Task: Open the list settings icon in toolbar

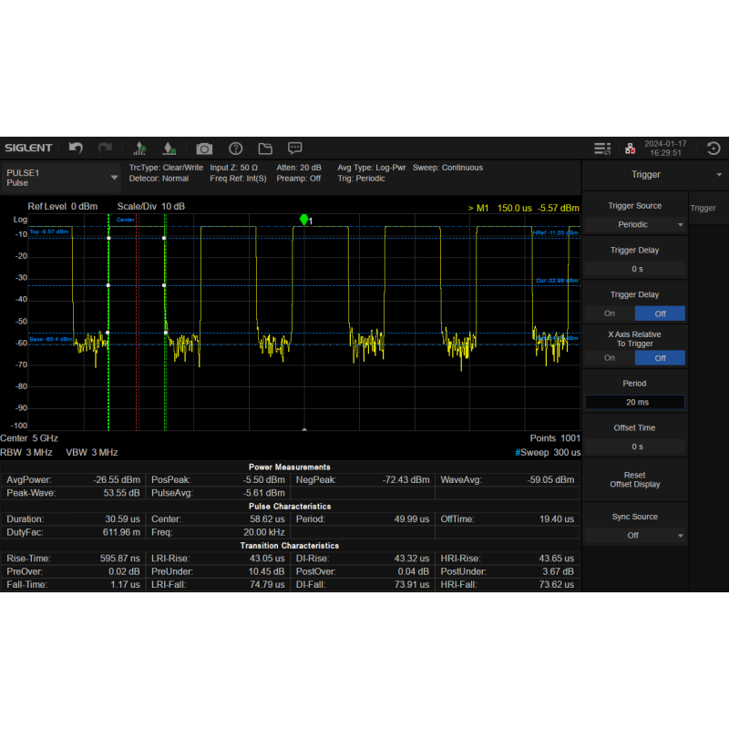Action: click(x=601, y=149)
